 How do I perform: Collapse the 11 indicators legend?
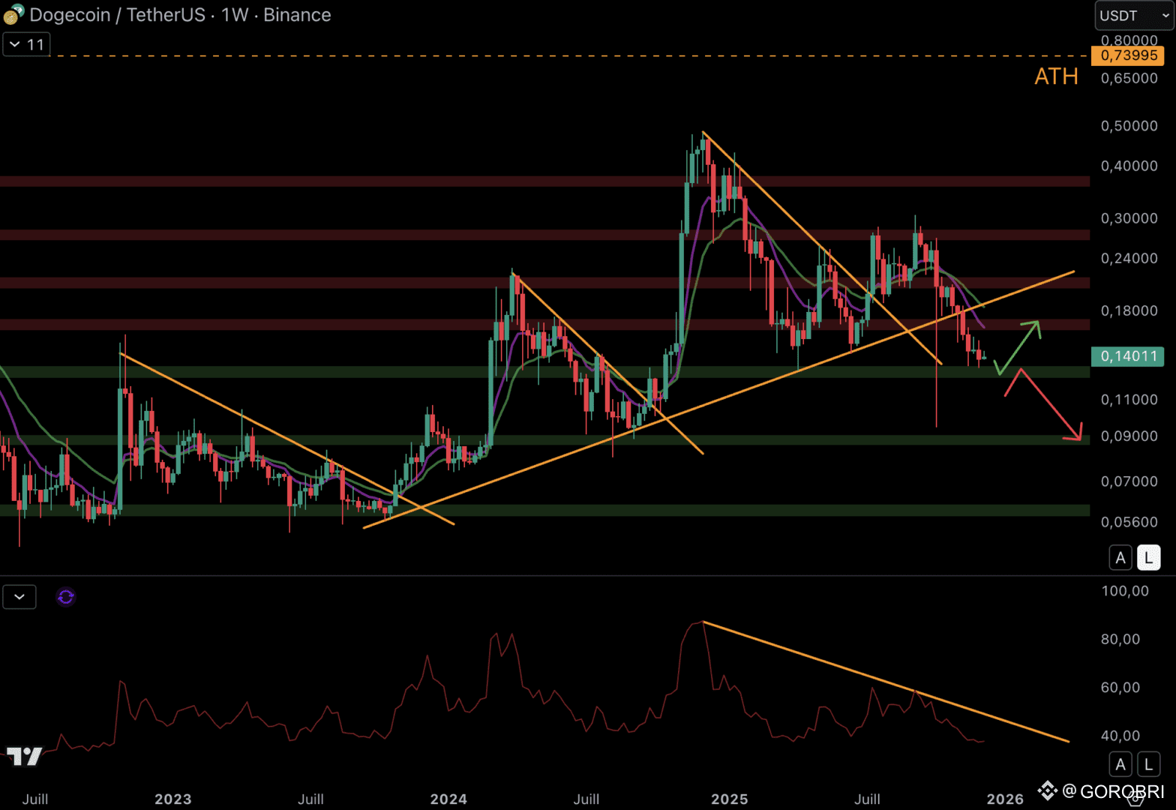pyautogui.click(x=27, y=44)
